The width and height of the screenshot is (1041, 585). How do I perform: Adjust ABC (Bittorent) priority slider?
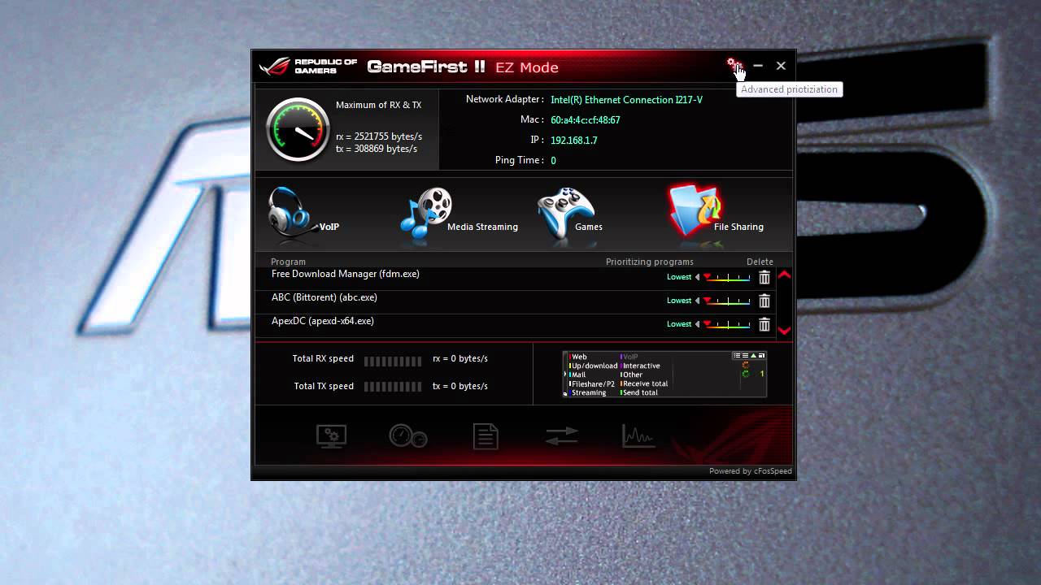coord(726,301)
